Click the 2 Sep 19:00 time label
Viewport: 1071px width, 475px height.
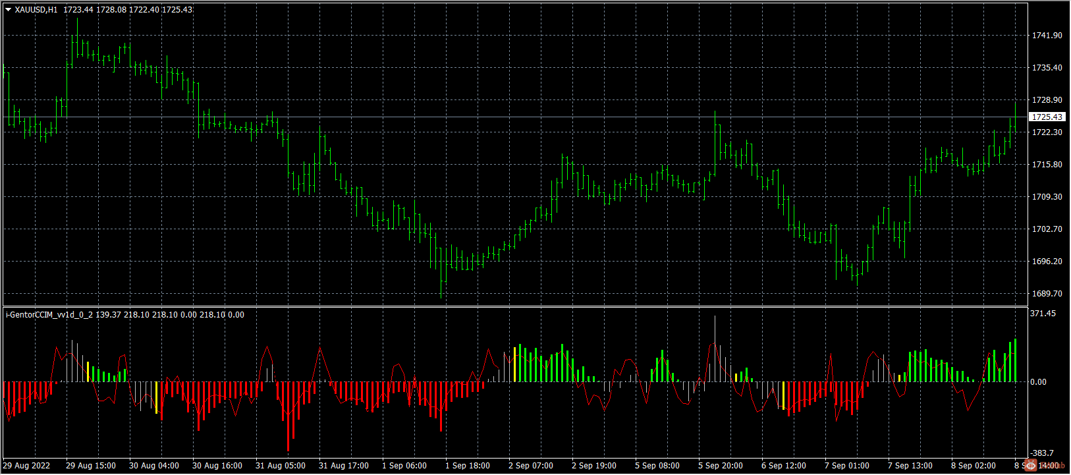pos(594,466)
